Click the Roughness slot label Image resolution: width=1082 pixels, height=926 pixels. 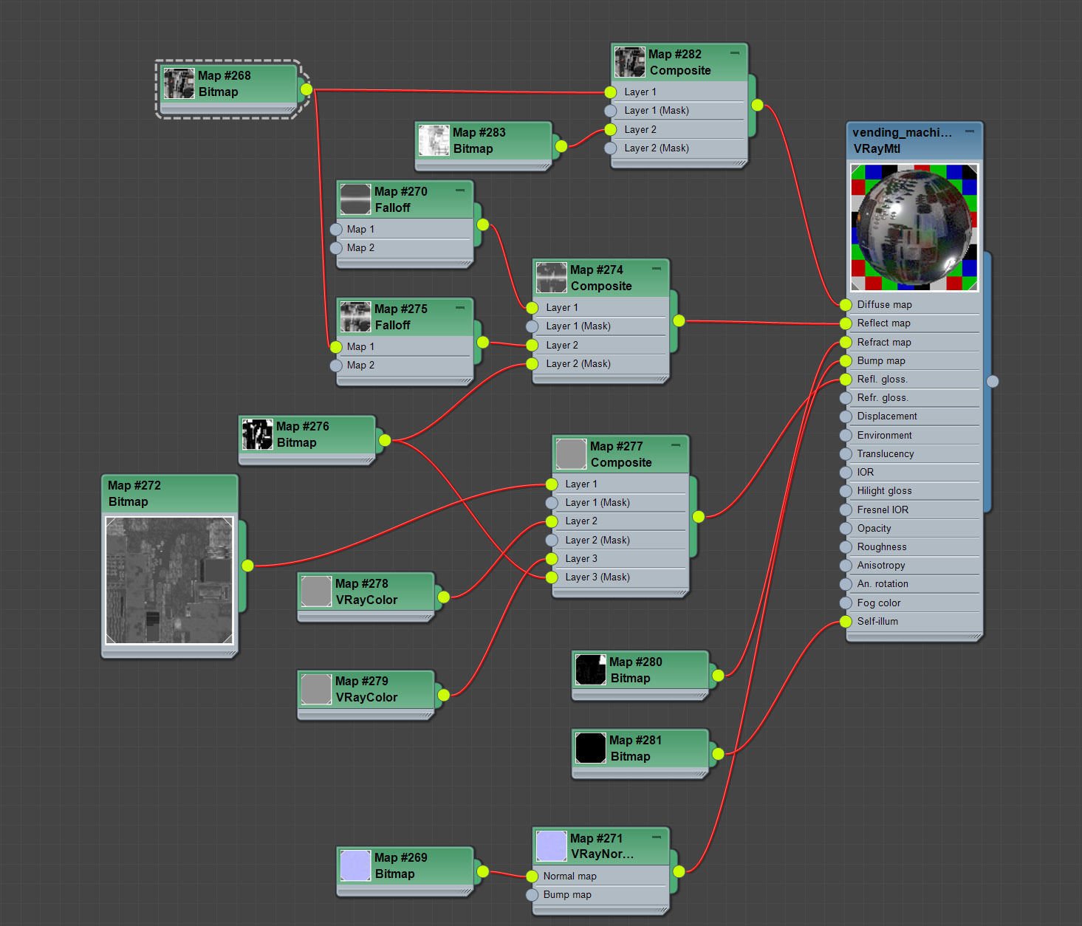click(x=882, y=546)
